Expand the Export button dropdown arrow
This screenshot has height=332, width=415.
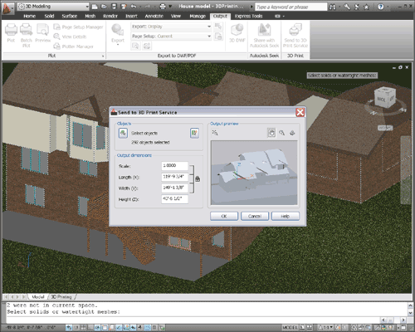pos(118,44)
